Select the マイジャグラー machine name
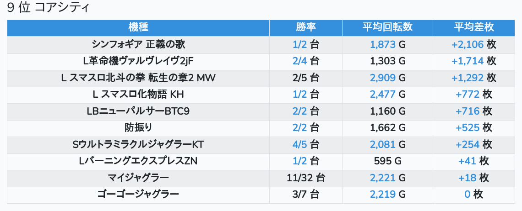 (138, 178)
